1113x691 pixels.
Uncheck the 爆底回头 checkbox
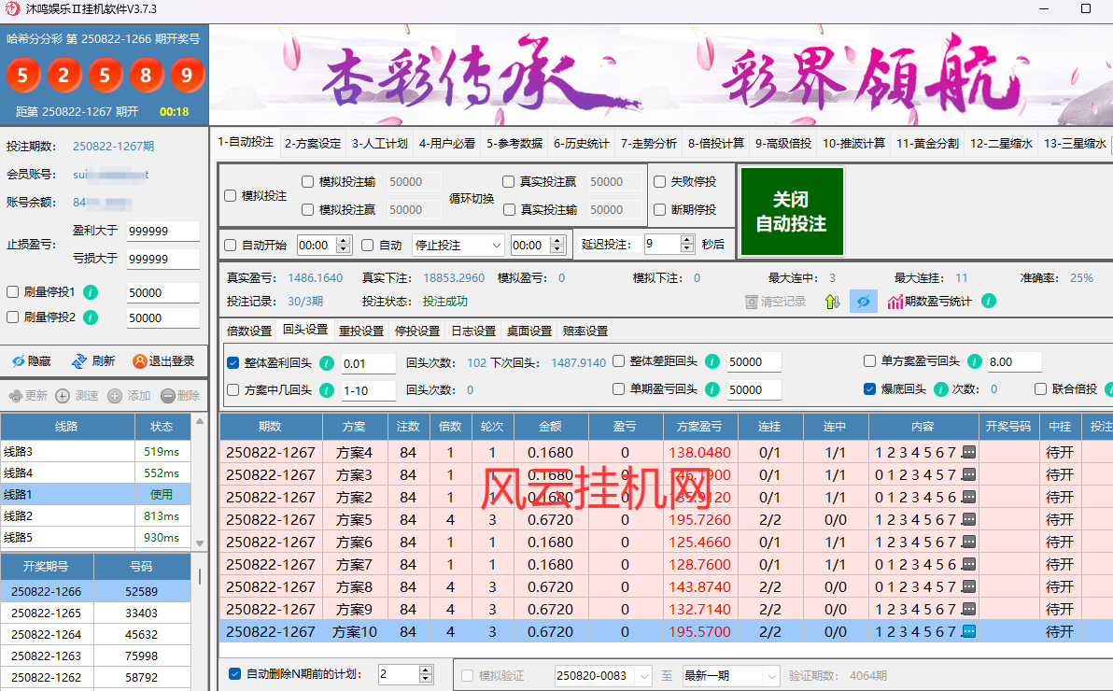click(869, 389)
